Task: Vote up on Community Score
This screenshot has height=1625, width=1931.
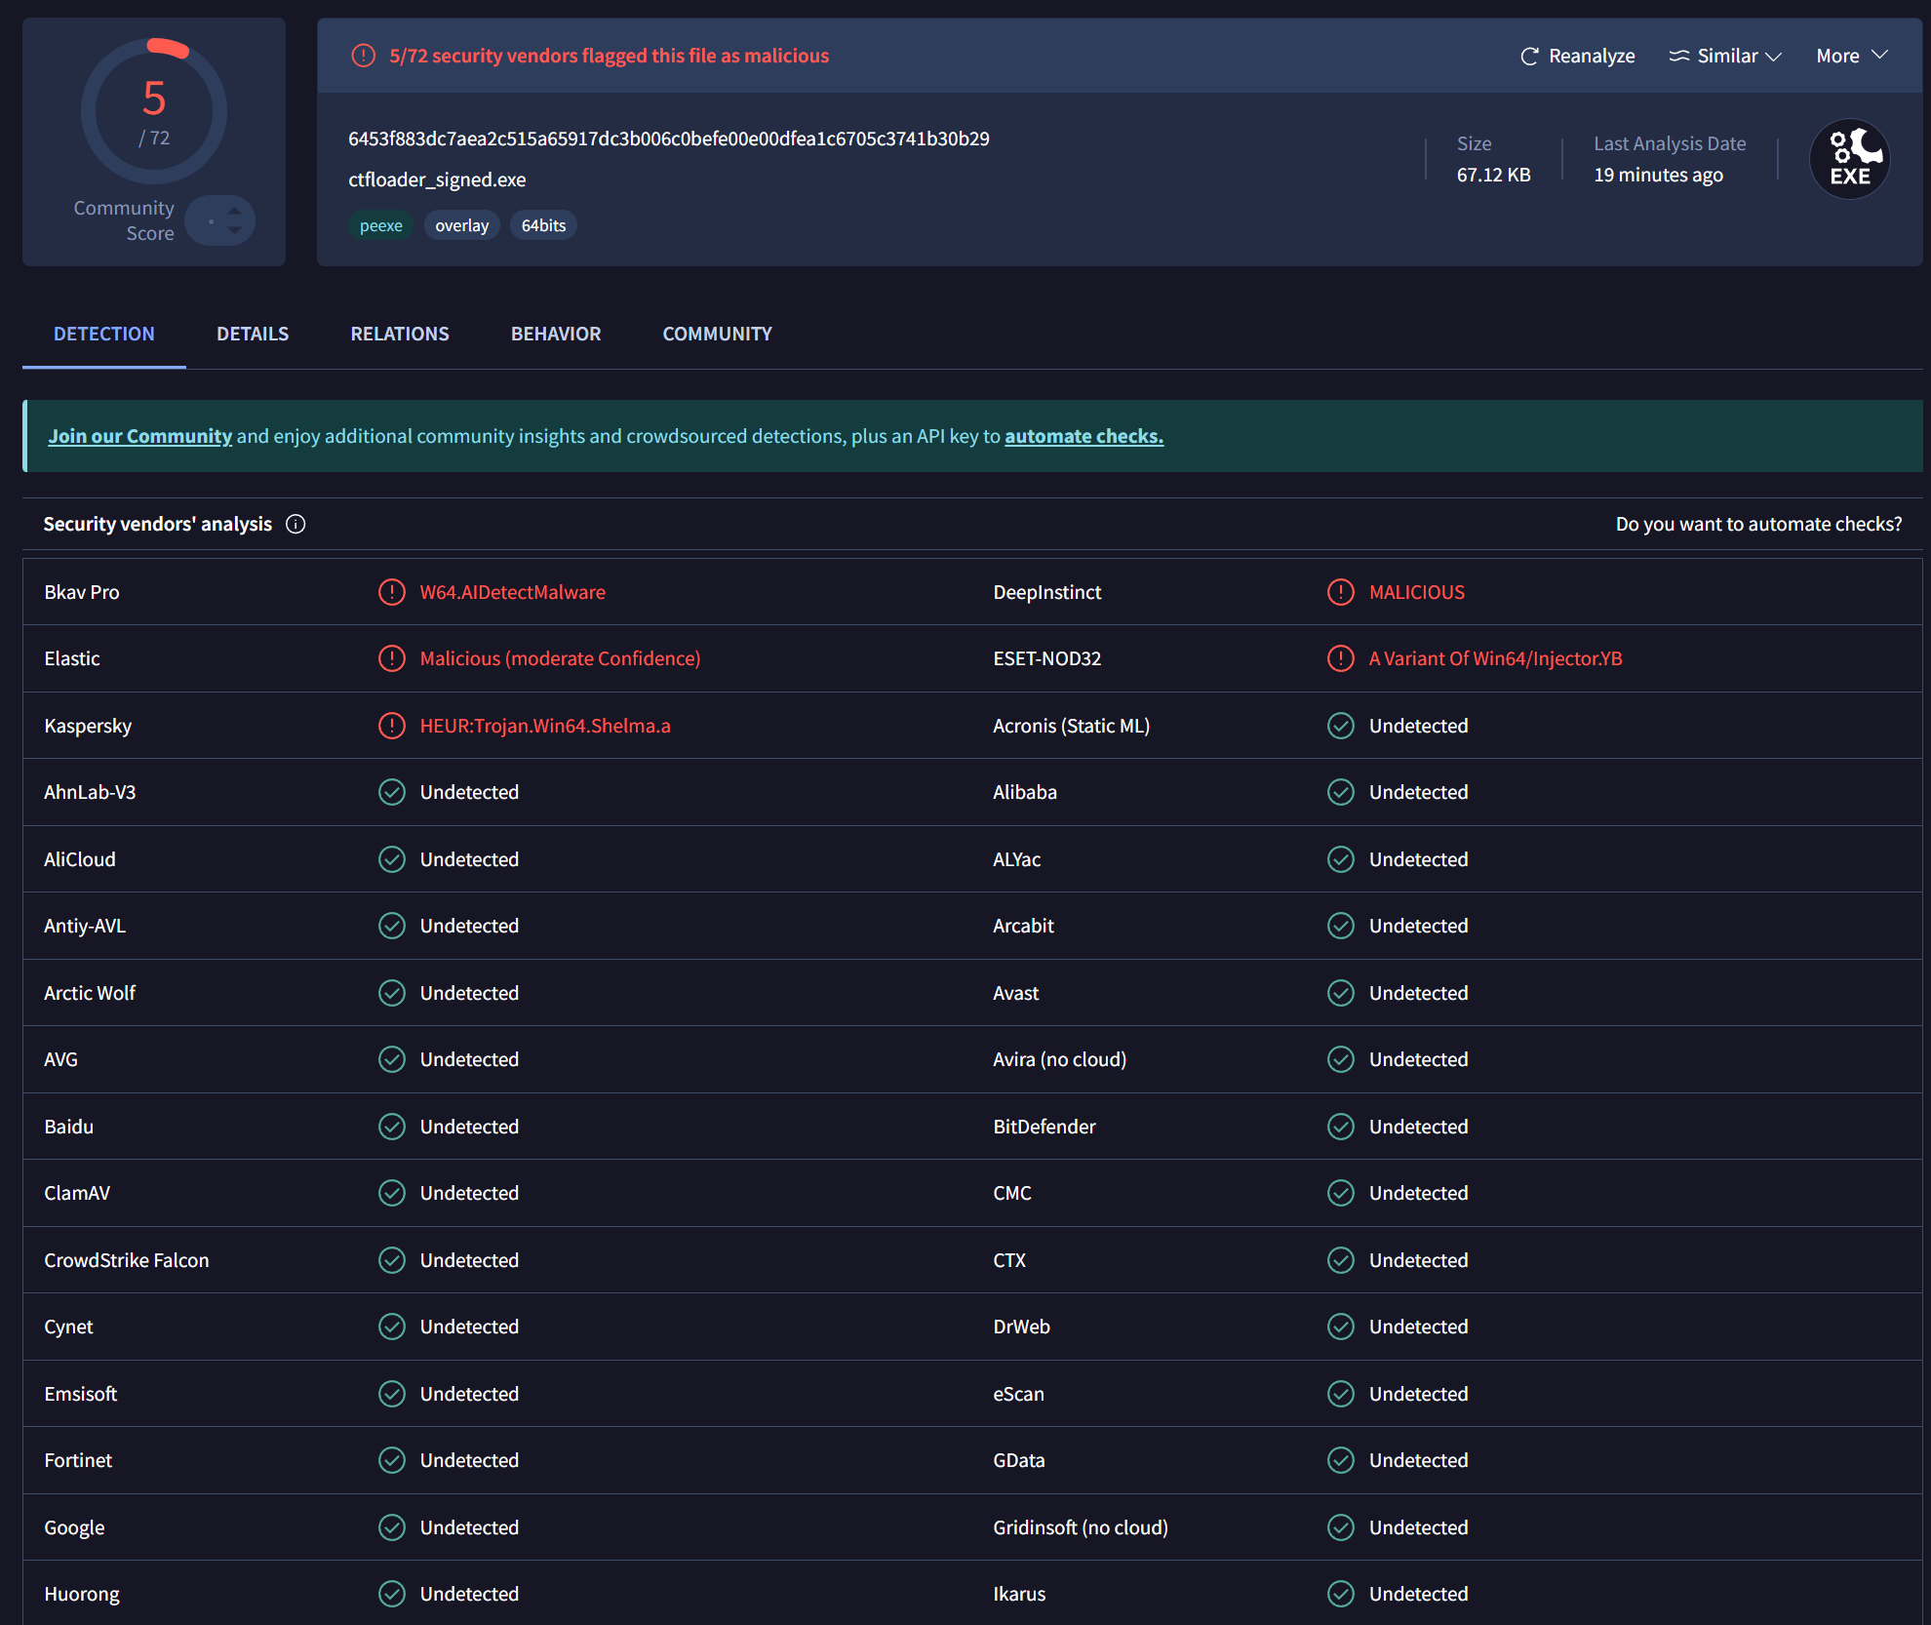Action: pos(234,210)
